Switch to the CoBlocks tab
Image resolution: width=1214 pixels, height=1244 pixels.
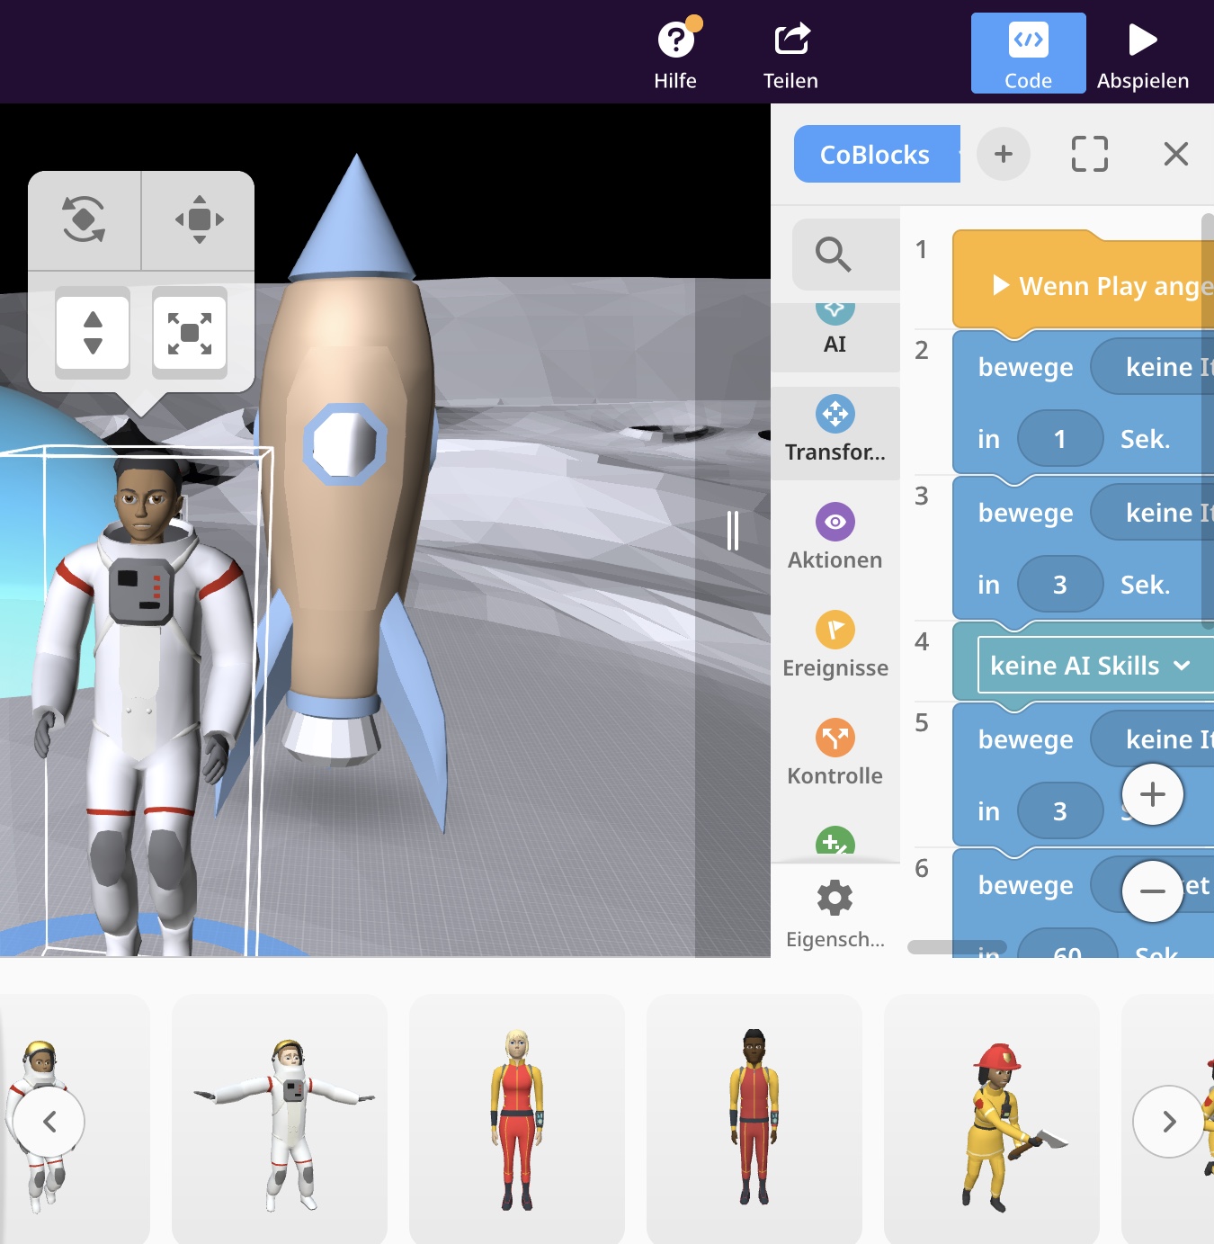[x=875, y=155]
